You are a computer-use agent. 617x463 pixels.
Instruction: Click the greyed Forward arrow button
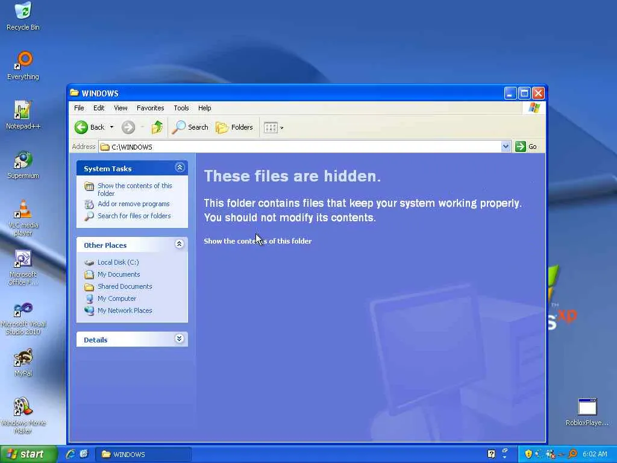[x=128, y=127]
